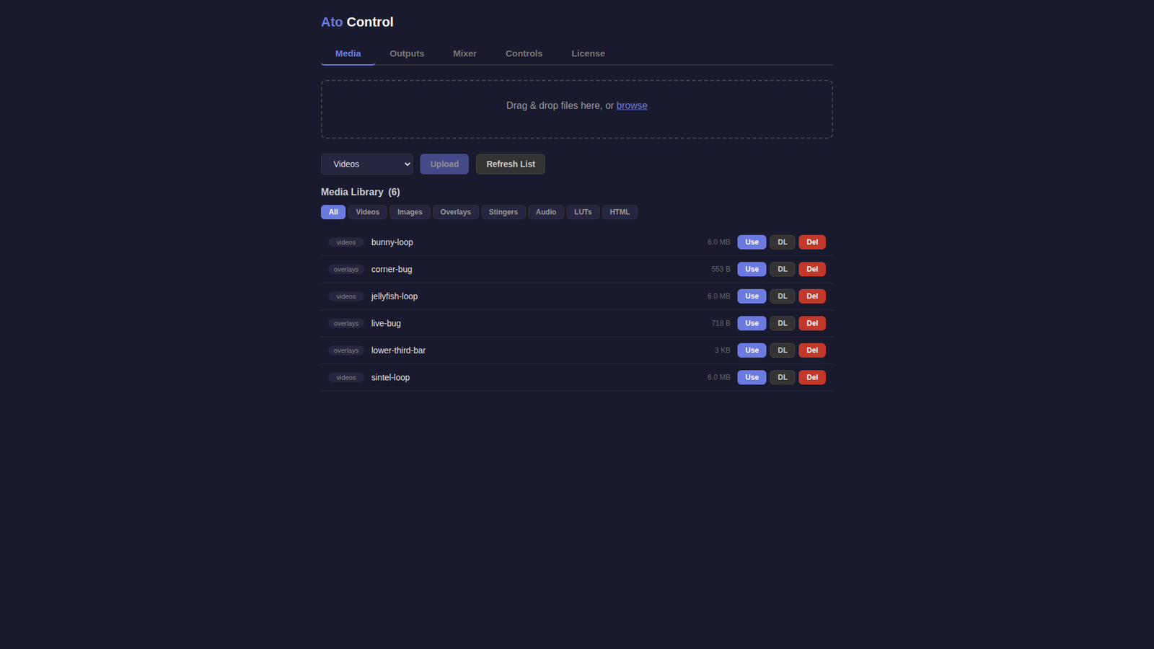This screenshot has width=1154, height=649.
Task: Delete the jellyfish-loop video
Action: tap(811, 296)
